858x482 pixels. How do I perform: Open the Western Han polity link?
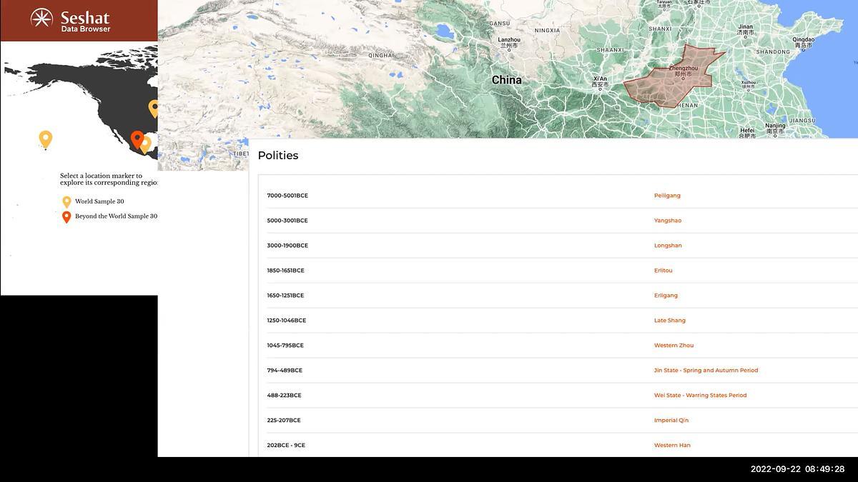672,446
